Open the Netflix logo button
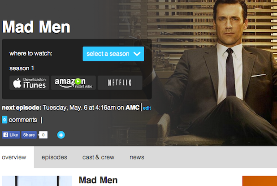Screen dimensions: 277x186 pos(120,82)
